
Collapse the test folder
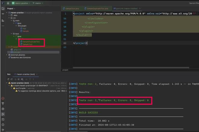click(11, 34)
